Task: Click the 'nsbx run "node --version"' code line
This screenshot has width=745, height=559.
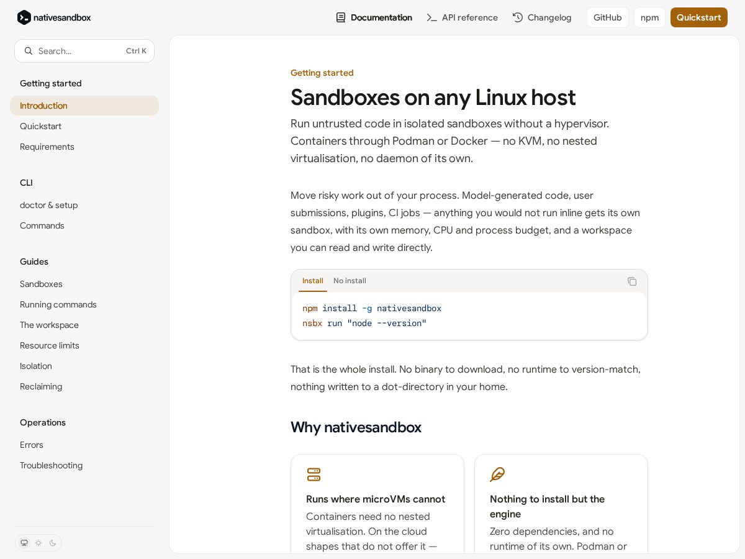Action: 364,323
